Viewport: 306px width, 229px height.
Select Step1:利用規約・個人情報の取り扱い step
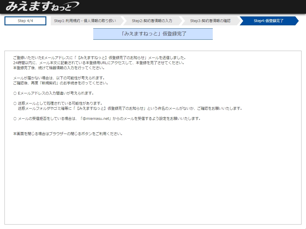pyautogui.click(x=85, y=21)
